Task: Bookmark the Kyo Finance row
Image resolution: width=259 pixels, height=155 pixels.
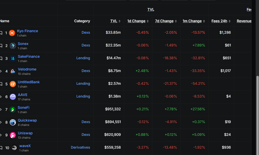Action: (x=1, y=33)
